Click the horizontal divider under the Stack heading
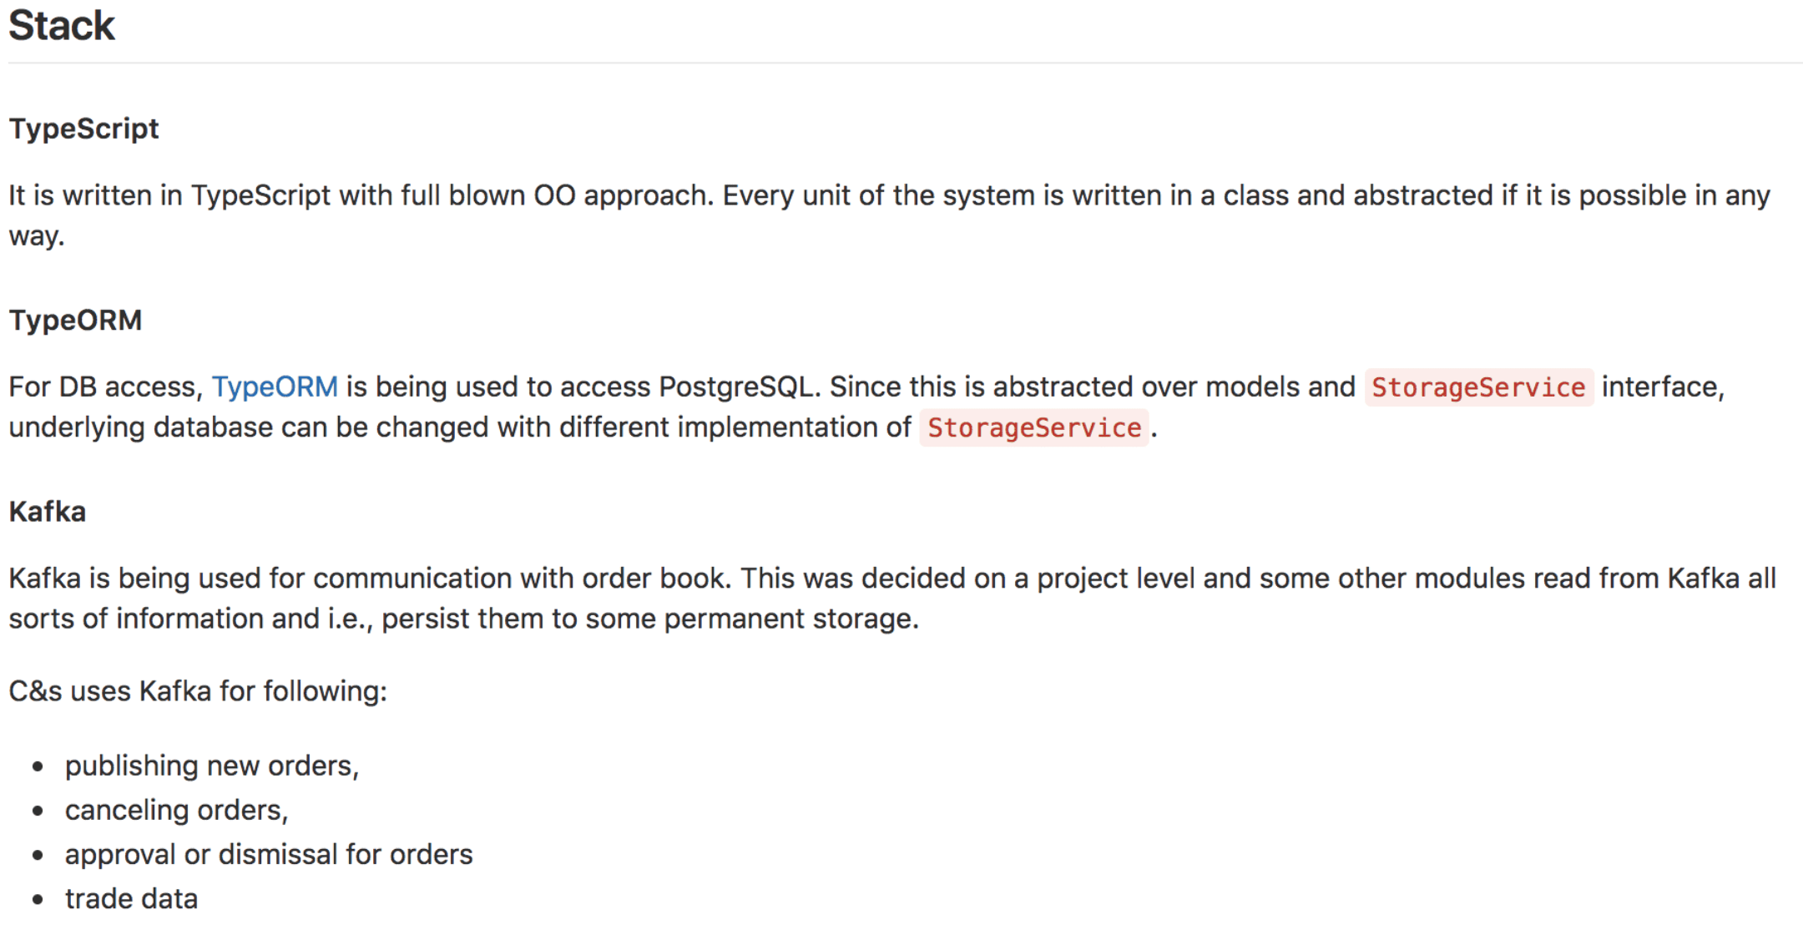1803x930 pixels. click(x=901, y=63)
